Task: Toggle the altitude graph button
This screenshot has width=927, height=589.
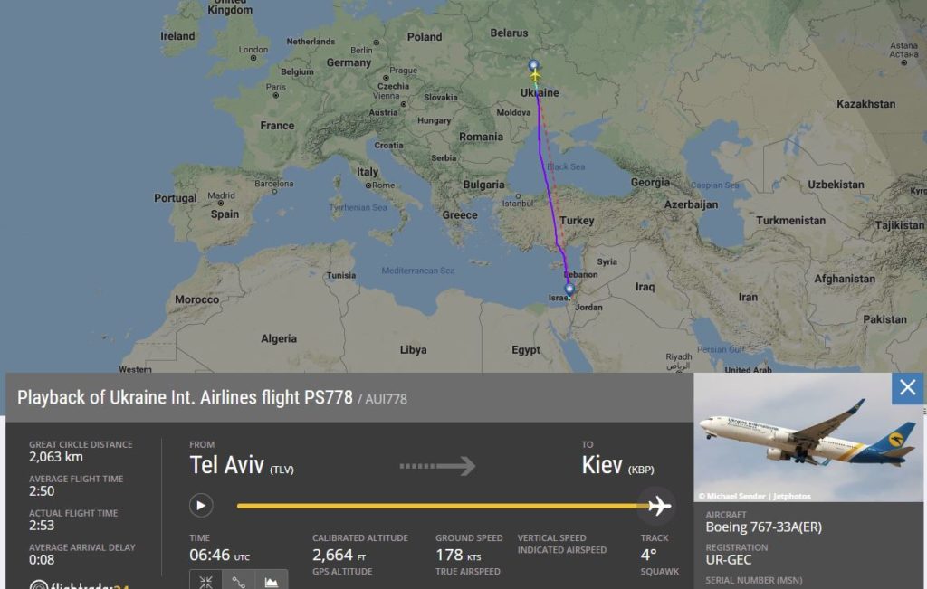Action: (x=271, y=580)
